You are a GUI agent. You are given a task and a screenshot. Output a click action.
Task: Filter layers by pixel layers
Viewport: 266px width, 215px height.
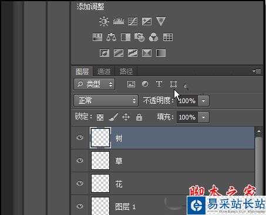pos(131,84)
